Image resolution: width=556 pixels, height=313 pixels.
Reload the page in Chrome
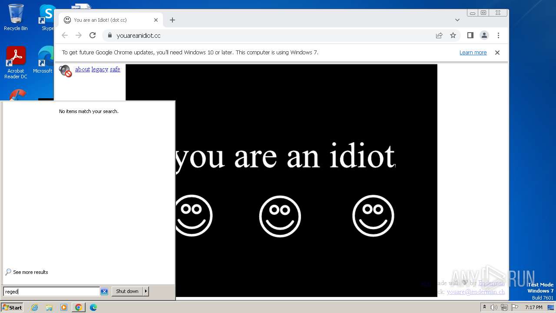tap(93, 35)
